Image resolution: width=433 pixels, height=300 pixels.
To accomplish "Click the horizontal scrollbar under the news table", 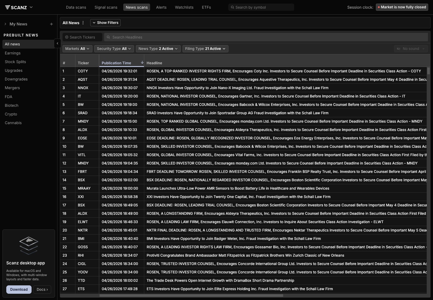I will point(191,295).
